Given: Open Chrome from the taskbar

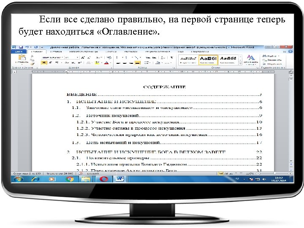Looking at the screenshot, I should pyautogui.click(x=70, y=179).
